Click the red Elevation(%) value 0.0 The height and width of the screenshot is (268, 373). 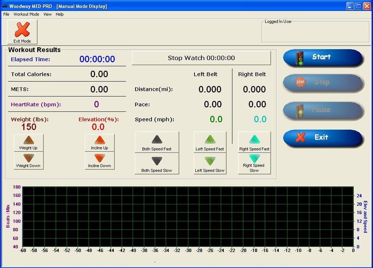click(98, 127)
